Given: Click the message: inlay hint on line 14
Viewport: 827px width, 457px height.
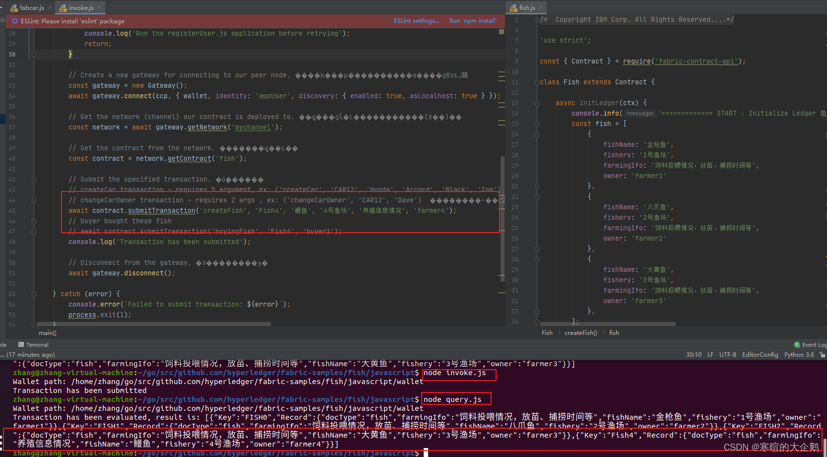Looking at the screenshot, I should click(x=640, y=114).
